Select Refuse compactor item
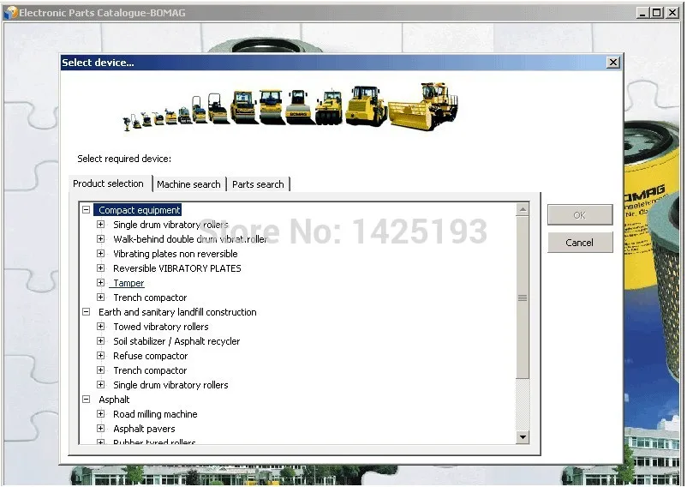Image resolution: width=687 pixels, height=487 pixels. [150, 356]
